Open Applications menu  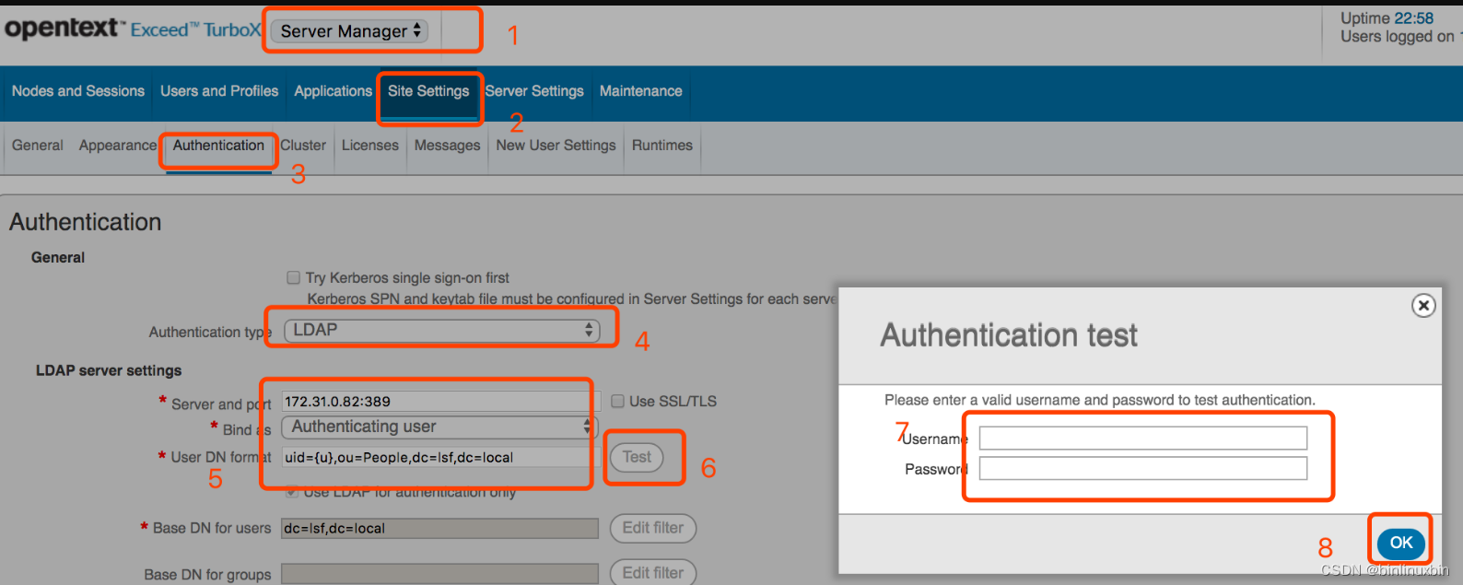333,91
